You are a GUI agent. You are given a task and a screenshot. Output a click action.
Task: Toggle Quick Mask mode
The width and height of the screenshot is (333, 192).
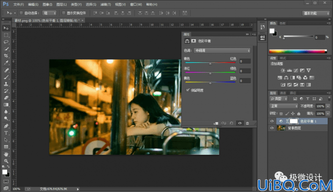click(6, 182)
